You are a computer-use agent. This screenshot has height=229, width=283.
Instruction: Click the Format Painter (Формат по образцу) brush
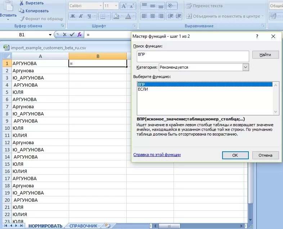coord(22,19)
